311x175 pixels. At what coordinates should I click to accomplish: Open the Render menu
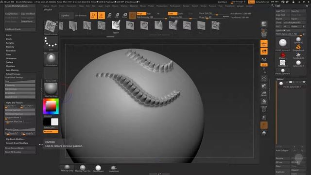[x=186, y=6]
